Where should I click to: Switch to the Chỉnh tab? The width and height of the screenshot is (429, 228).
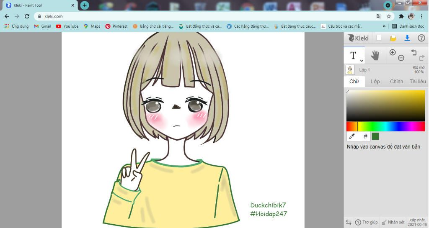(396, 82)
